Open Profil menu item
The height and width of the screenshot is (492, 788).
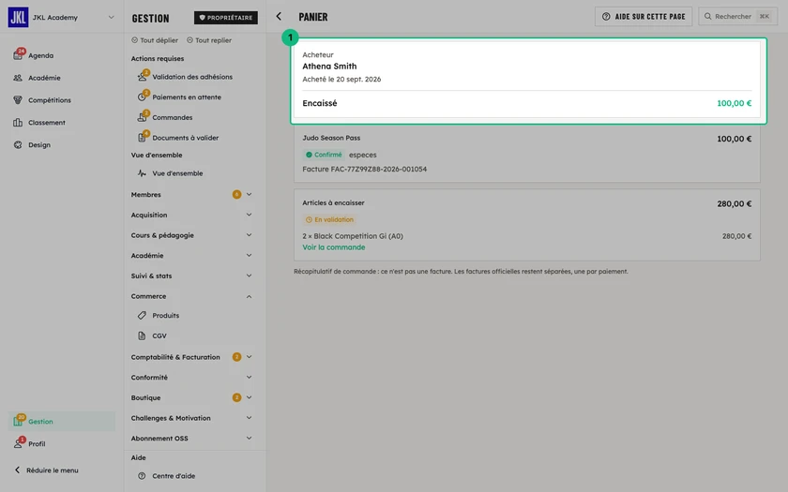37,444
